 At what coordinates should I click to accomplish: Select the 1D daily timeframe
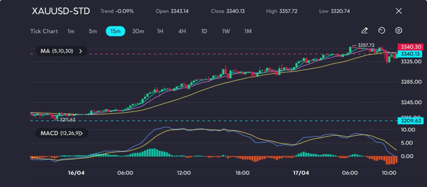point(204,31)
